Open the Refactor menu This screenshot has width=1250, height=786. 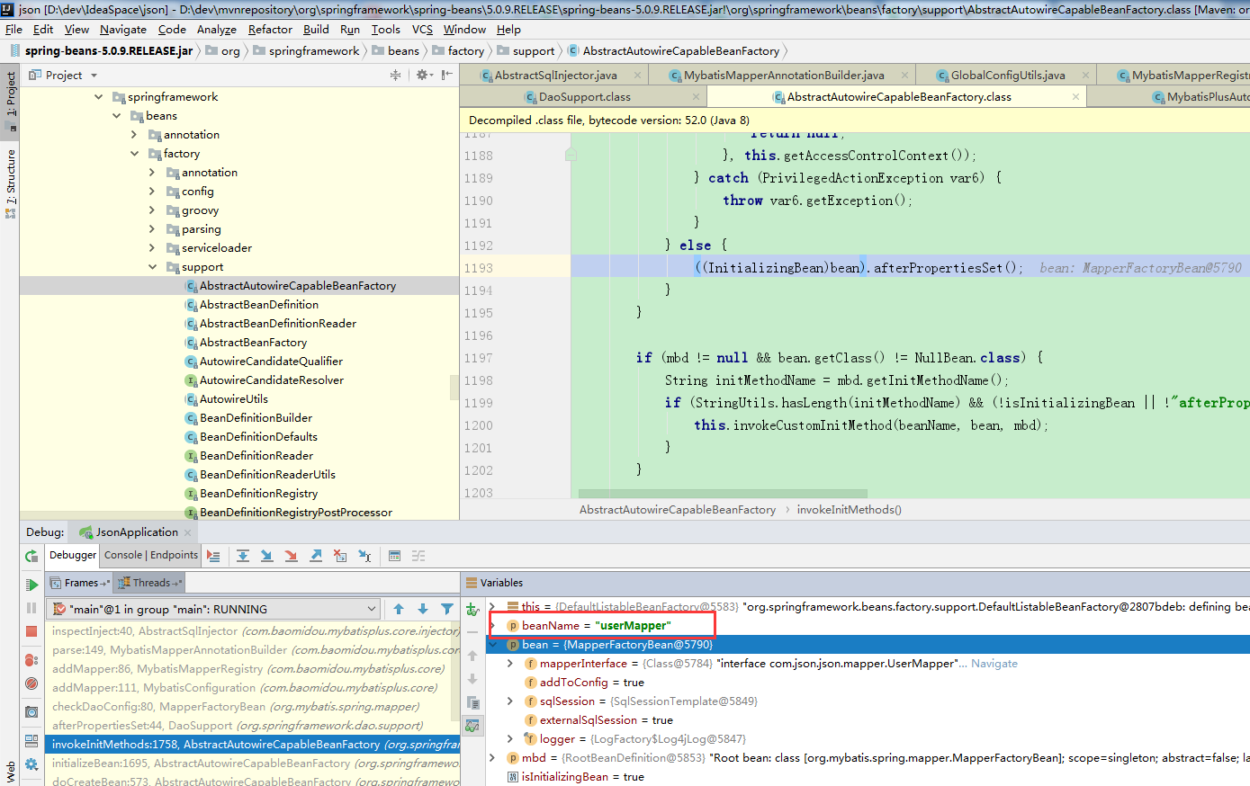tap(270, 29)
